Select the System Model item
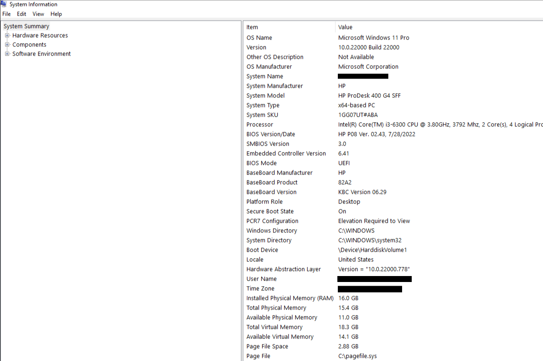 [266, 96]
